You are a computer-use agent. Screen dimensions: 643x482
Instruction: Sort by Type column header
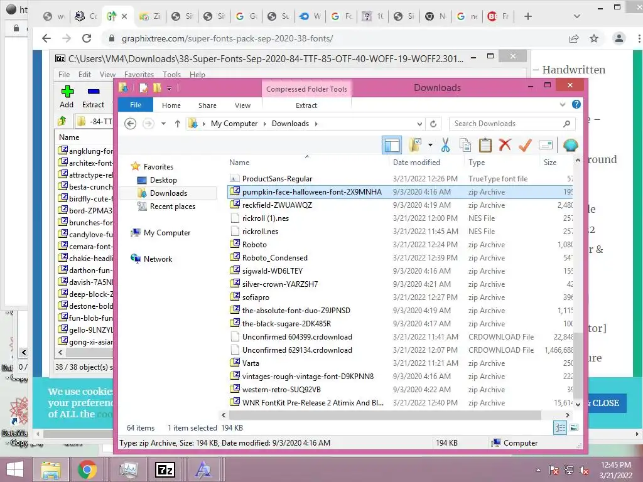pos(477,163)
